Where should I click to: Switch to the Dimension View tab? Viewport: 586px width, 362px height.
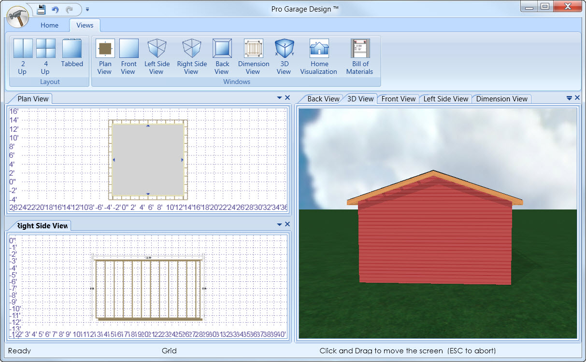501,98
